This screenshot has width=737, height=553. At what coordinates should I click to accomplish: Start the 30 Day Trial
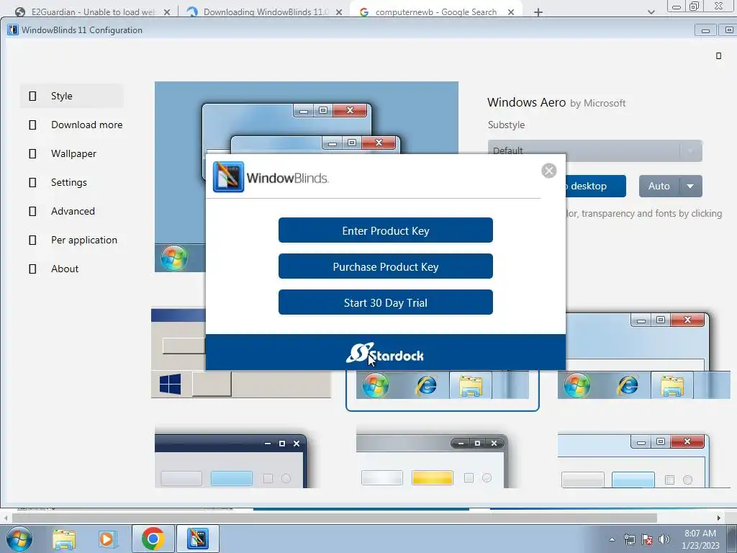click(x=386, y=302)
